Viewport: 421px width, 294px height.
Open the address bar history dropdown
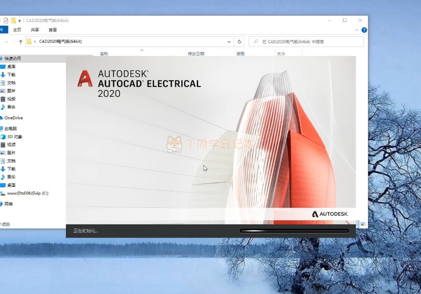coord(229,41)
